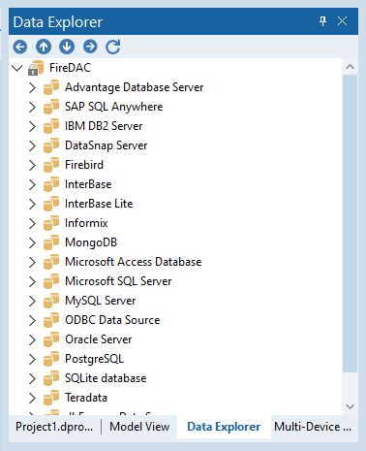Expand the SAP SQL Anywhere node
The image size is (366, 451).
click(32, 107)
